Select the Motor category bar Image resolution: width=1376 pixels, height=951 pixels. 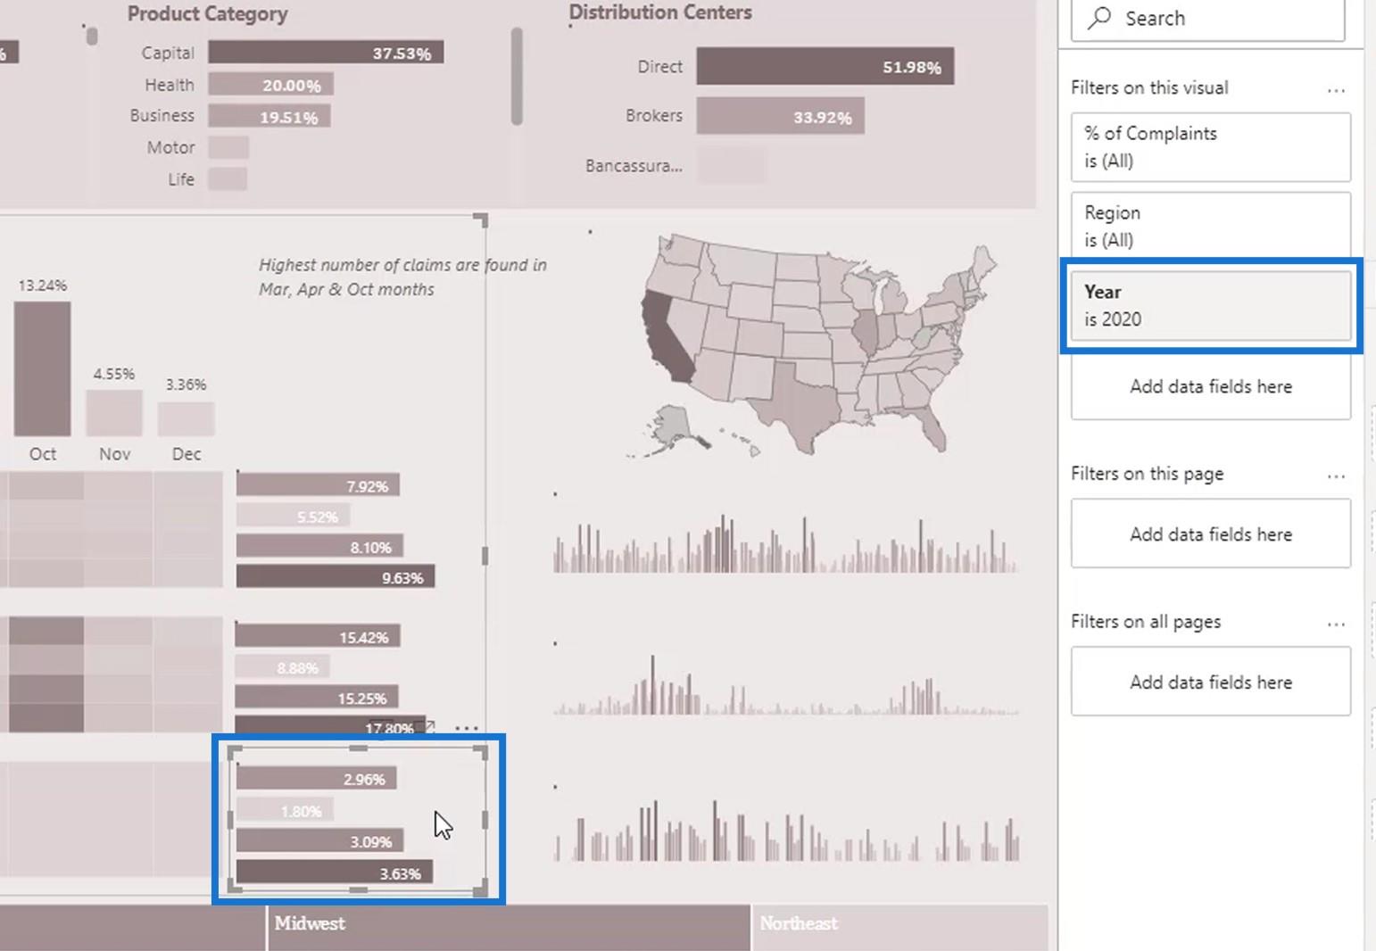coord(228,147)
